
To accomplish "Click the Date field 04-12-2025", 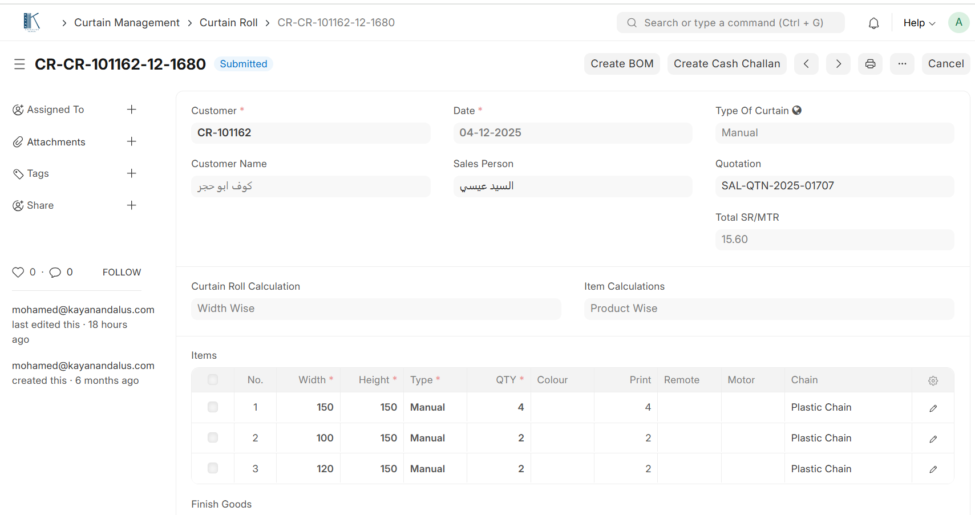I will 573,133.
